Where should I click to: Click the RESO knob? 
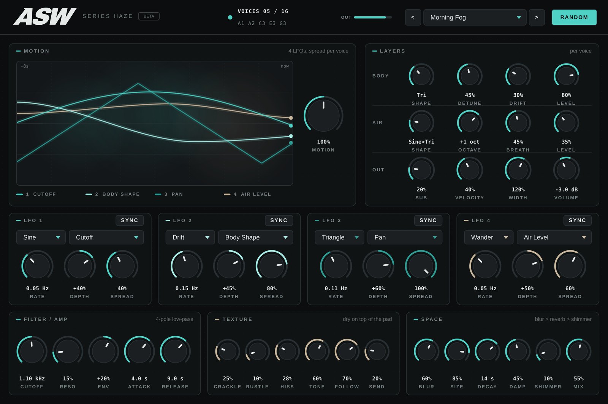click(68, 351)
